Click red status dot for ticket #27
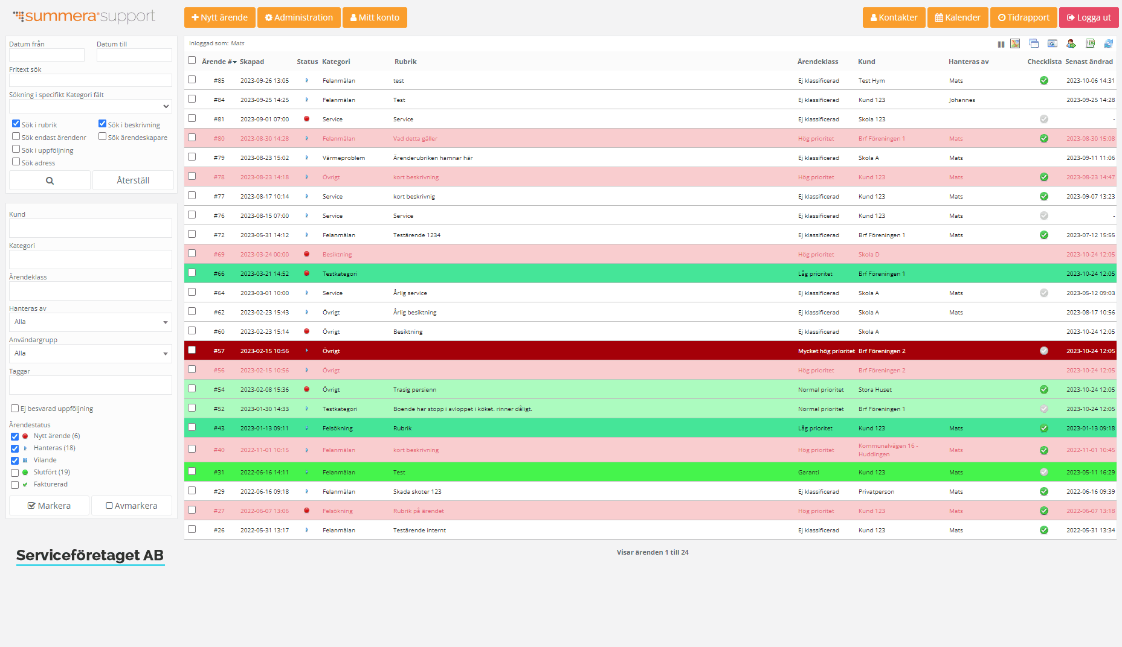Screen dimensions: 1122x647 (307, 511)
